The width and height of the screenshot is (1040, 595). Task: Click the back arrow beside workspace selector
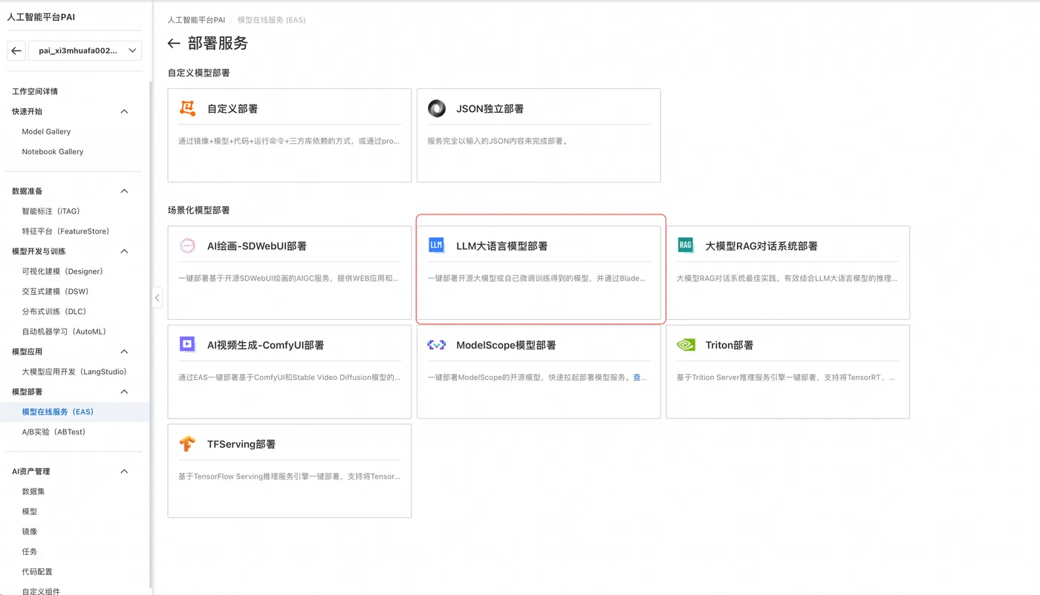coord(16,50)
